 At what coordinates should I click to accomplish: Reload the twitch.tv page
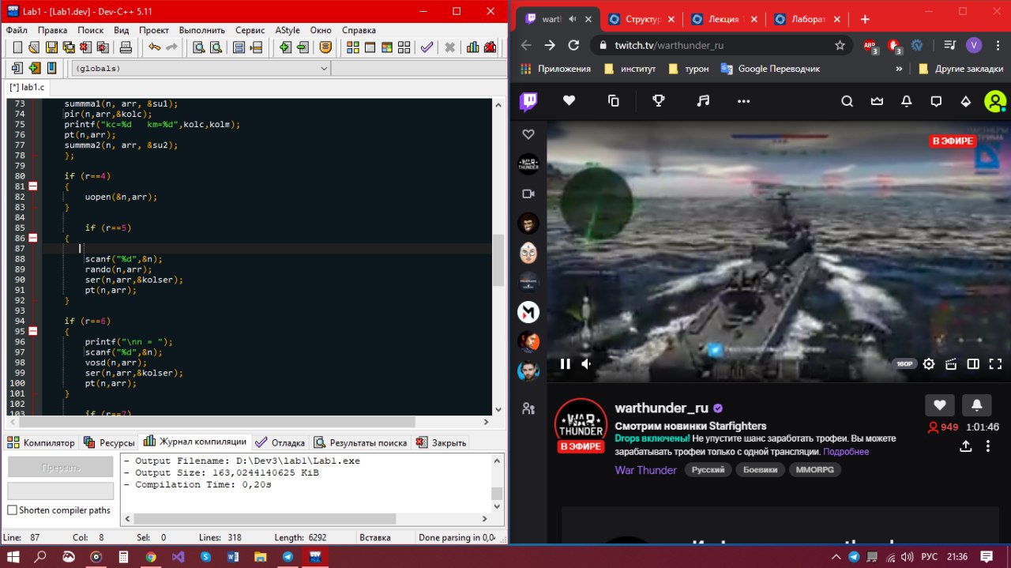click(x=573, y=45)
